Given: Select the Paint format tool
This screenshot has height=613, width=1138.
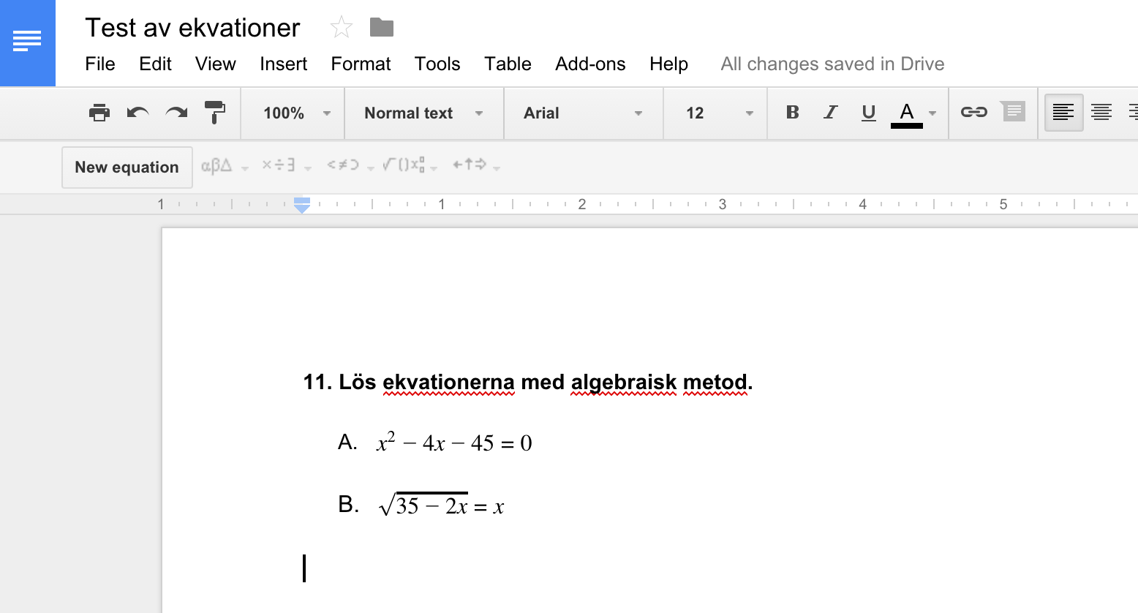Looking at the screenshot, I should pos(215,113).
